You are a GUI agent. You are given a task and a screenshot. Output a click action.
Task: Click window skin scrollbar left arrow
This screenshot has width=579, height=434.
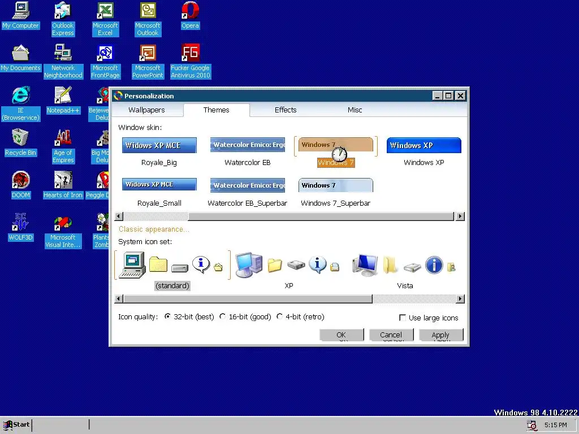point(119,216)
